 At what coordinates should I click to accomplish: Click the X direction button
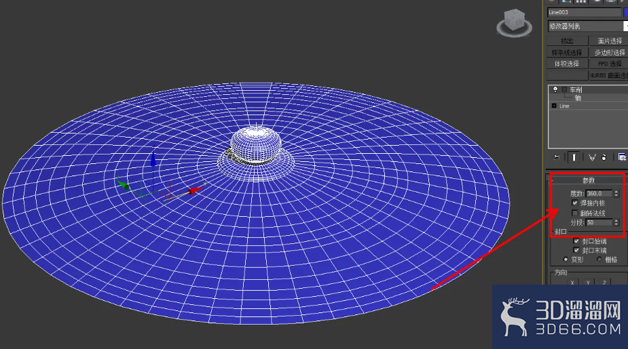pos(572,282)
